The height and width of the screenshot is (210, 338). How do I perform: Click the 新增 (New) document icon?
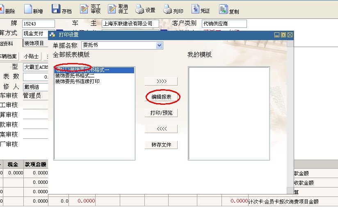[x=28, y=9]
